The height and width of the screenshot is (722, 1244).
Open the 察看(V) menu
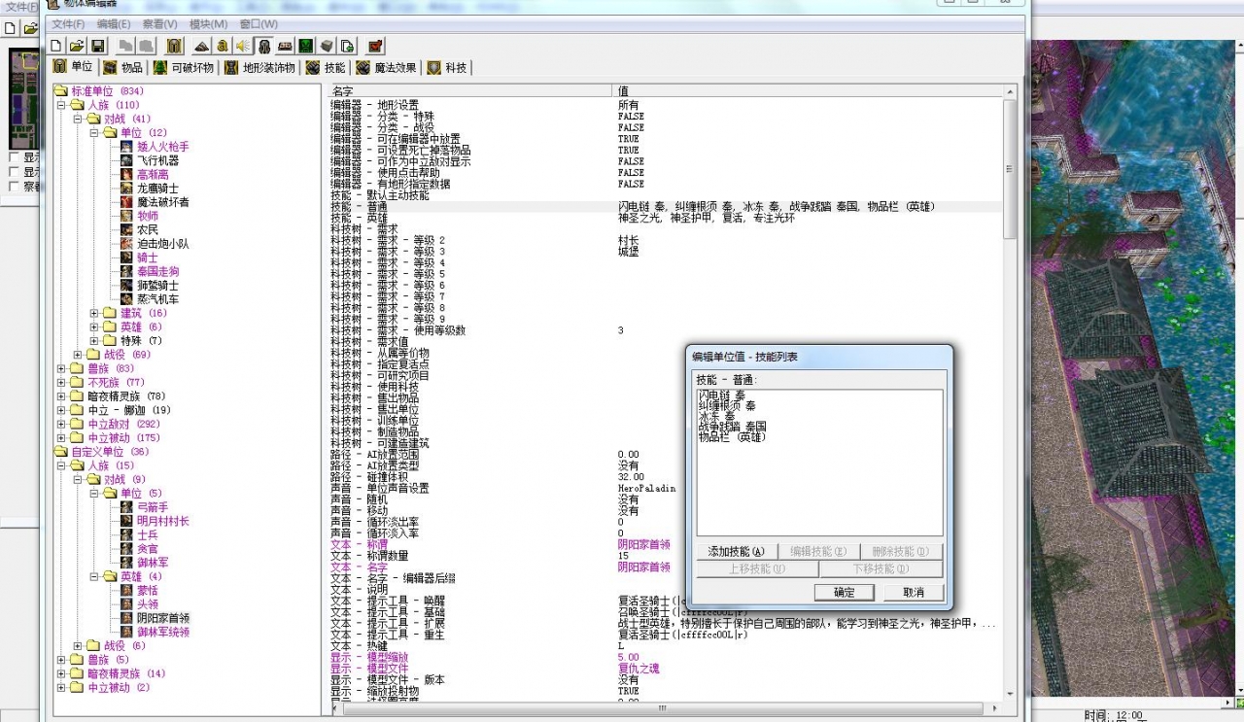click(159, 24)
